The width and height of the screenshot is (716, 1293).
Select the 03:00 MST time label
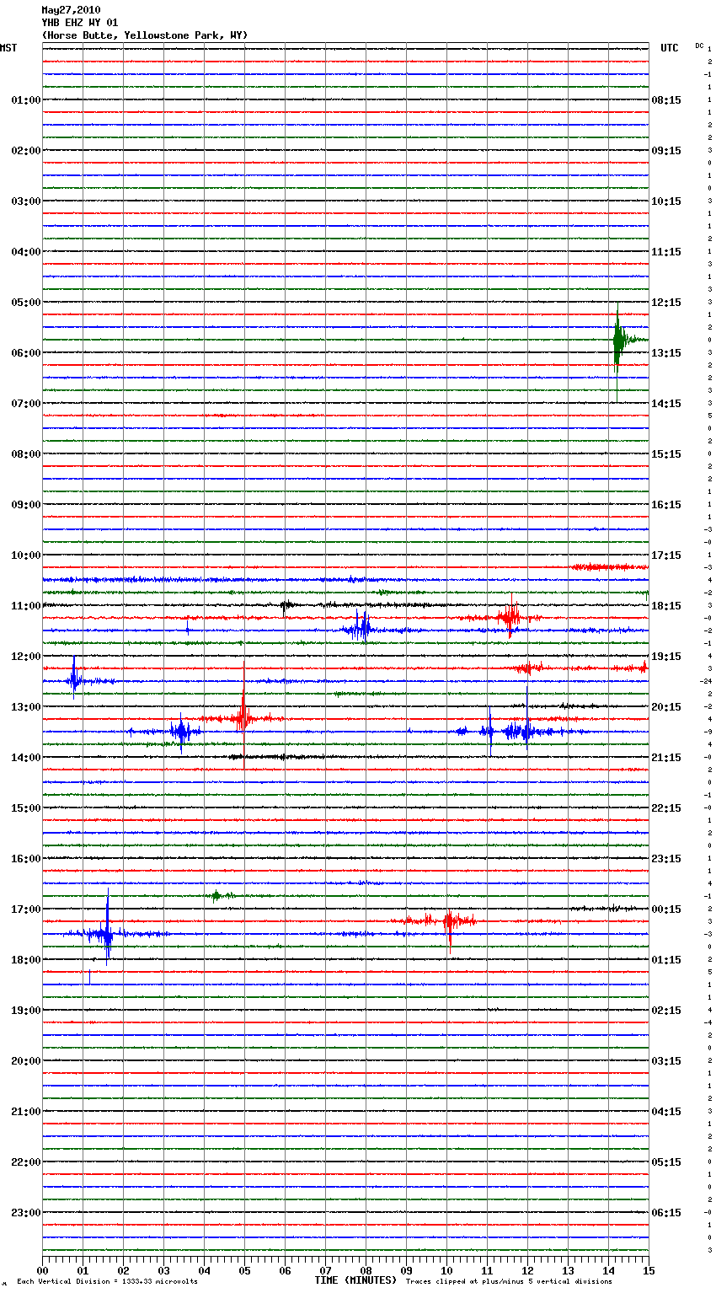click(x=26, y=201)
